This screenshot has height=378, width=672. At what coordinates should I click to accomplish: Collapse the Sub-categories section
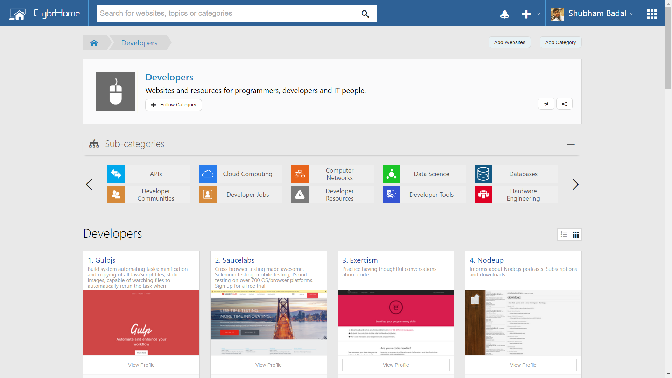[x=570, y=144]
